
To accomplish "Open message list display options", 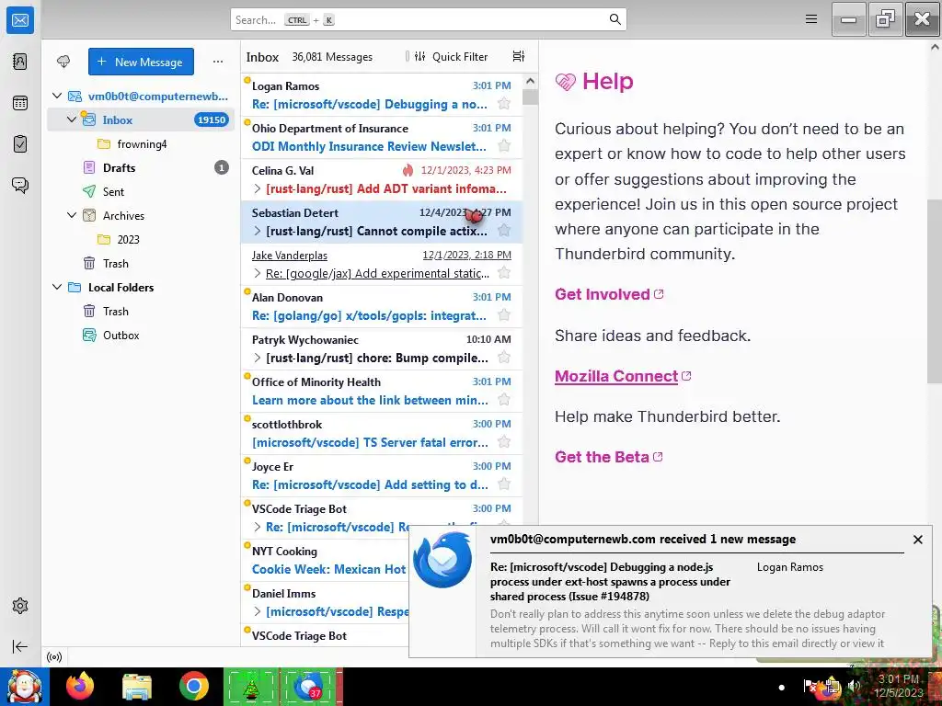I will click(519, 56).
